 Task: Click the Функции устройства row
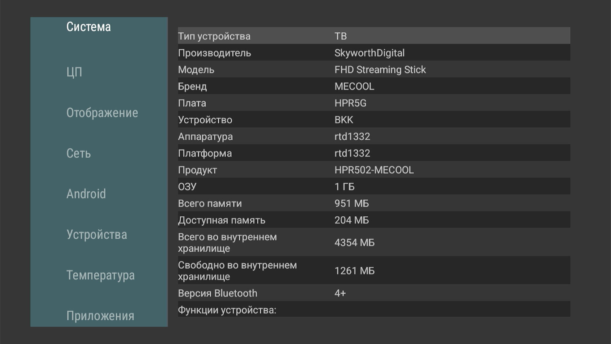[x=374, y=310]
